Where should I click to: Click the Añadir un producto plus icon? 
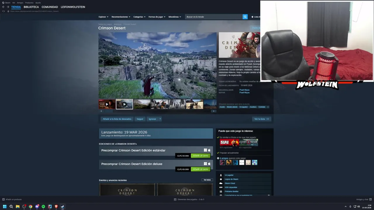[4, 199]
